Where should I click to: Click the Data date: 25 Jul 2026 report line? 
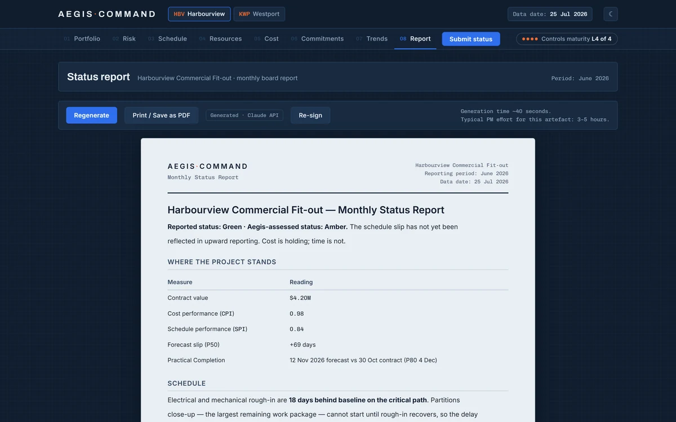pos(474,182)
